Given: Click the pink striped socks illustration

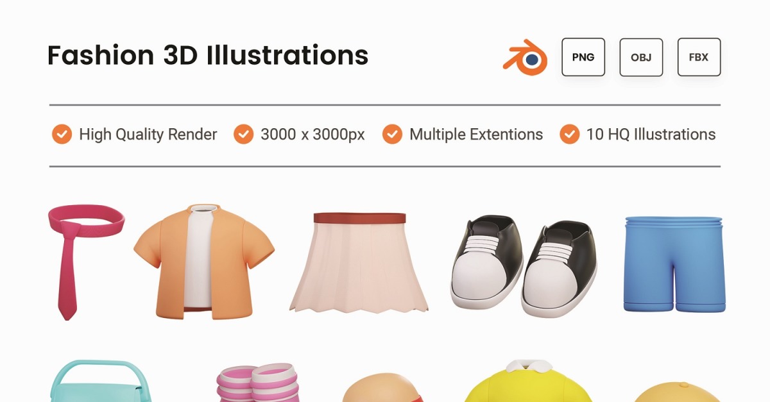Looking at the screenshot, I should coord(257,383).
